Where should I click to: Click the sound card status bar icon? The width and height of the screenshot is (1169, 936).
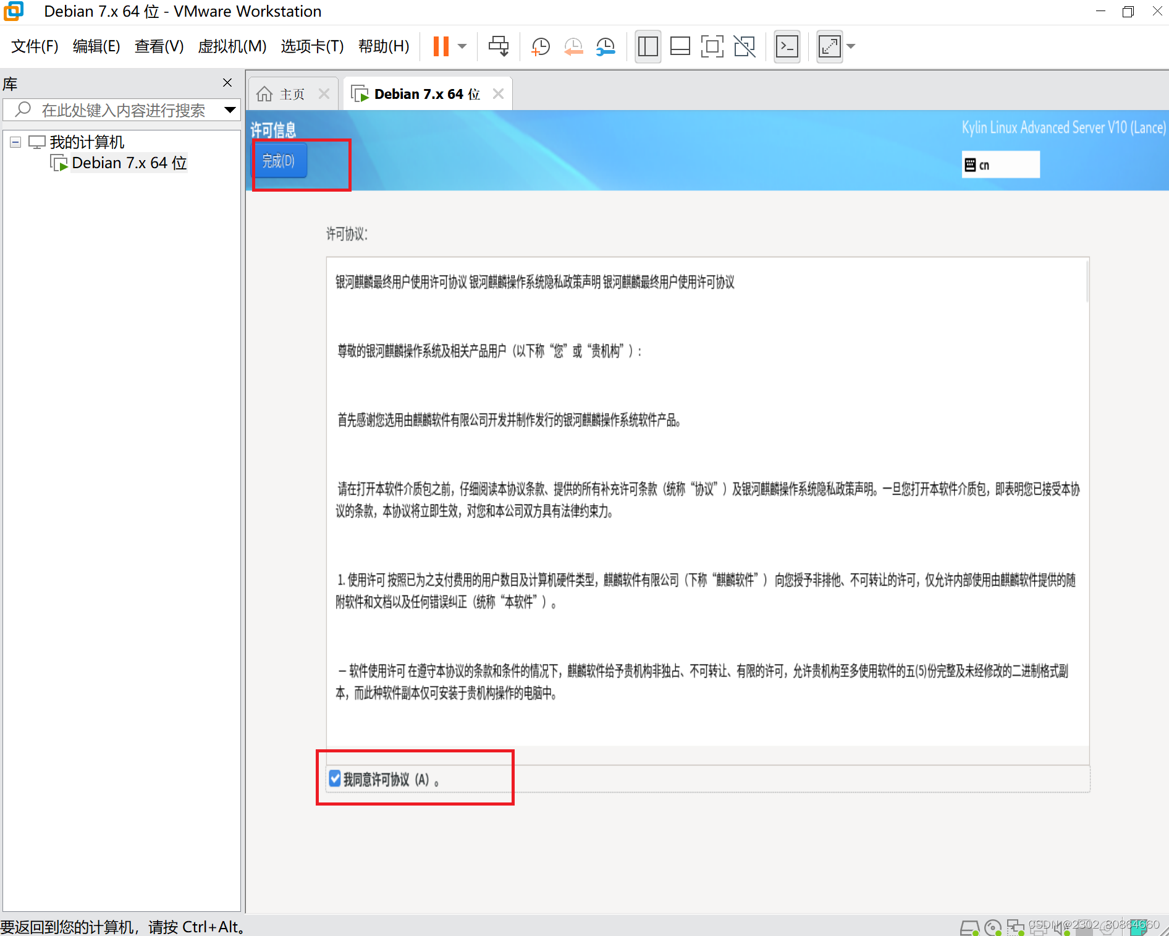click(1063, 927)
